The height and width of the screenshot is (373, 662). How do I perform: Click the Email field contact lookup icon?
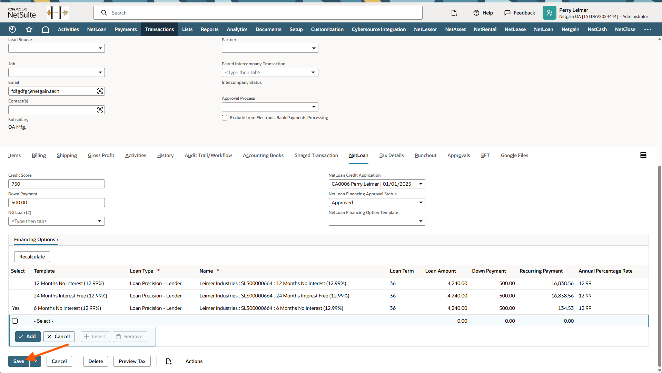[x=100, y=91]
